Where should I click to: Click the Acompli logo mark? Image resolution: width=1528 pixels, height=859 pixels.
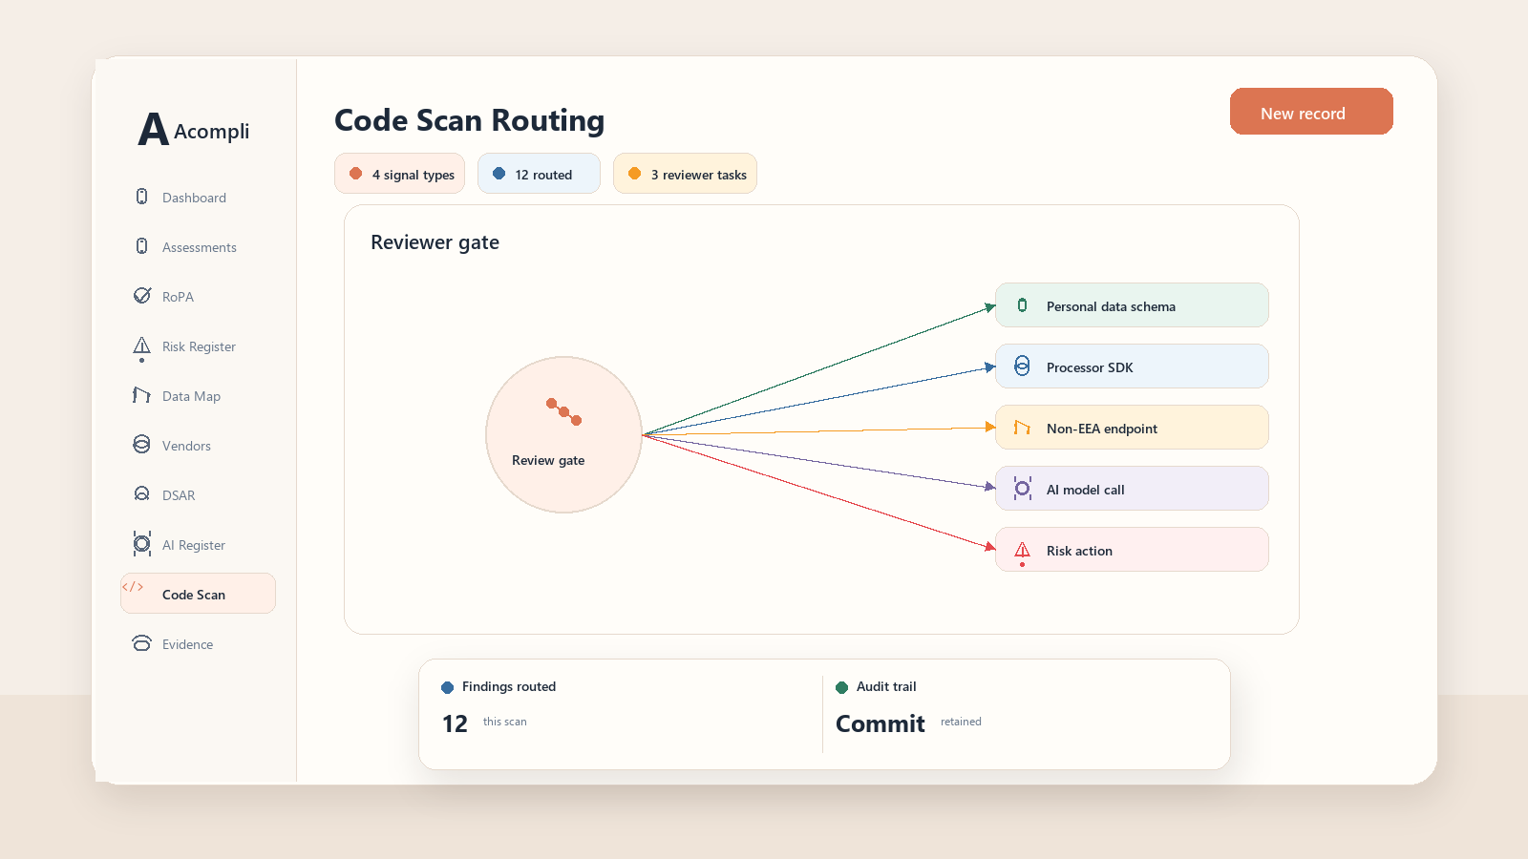click(x=153, y=129)
